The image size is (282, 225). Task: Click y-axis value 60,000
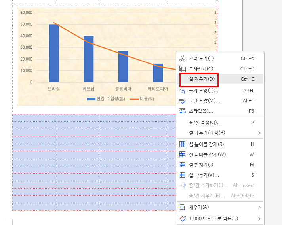point(26,13)
